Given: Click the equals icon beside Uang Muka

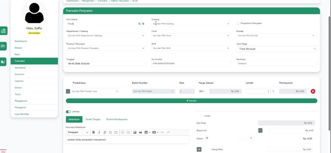Looking at the screenshot, I should coord(199,149).
